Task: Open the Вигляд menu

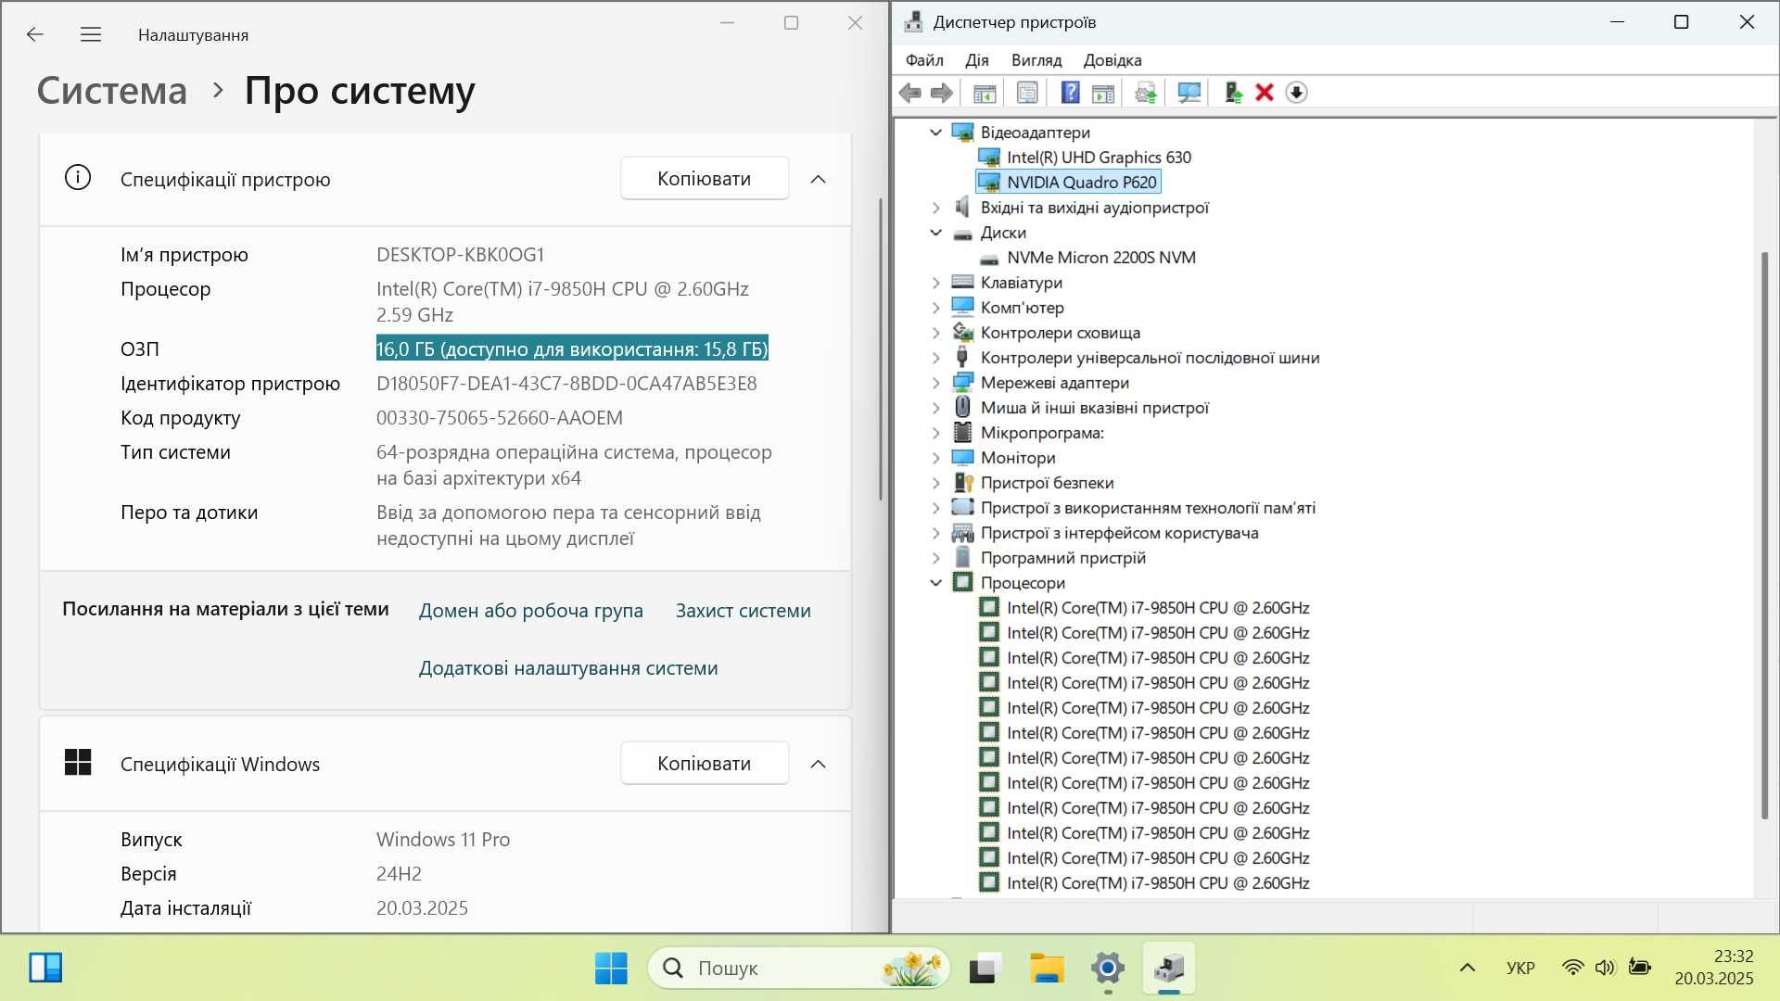Action: (1036, 60)
